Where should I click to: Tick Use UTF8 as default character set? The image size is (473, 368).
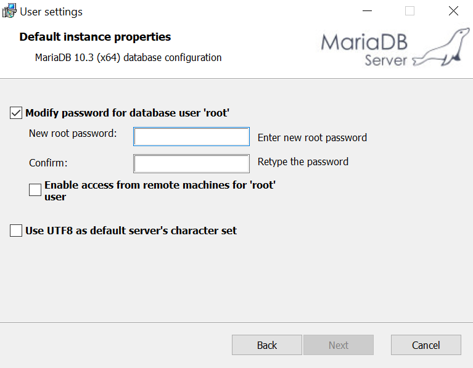click(16, 231)
